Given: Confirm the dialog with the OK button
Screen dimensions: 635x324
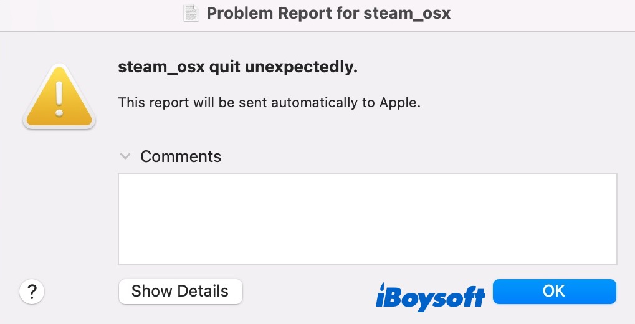Looking at the screenshot, I should tap(554, 291).
